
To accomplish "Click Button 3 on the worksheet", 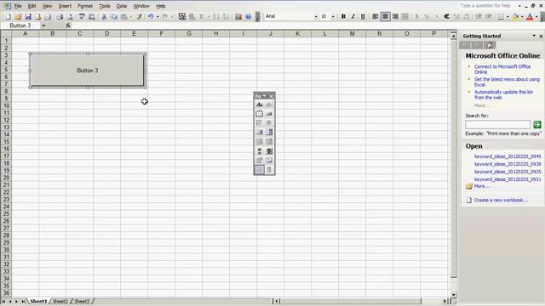I will click(x=87, y=71).
